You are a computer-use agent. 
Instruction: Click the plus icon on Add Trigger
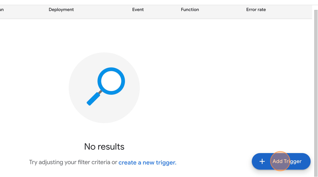pyautogui.click(x=262, y=161)
